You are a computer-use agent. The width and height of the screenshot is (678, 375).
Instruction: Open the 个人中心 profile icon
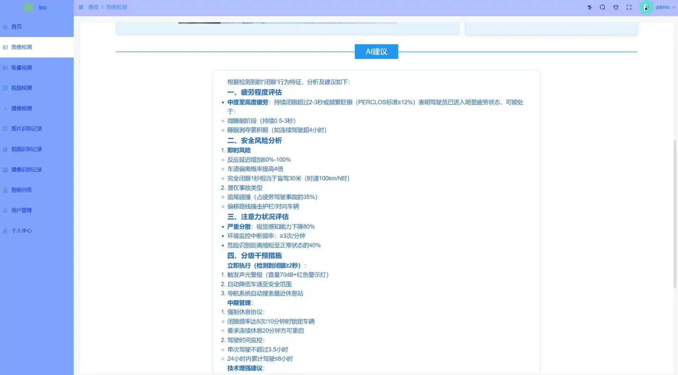pyautogui.click(x=5, y=231)
